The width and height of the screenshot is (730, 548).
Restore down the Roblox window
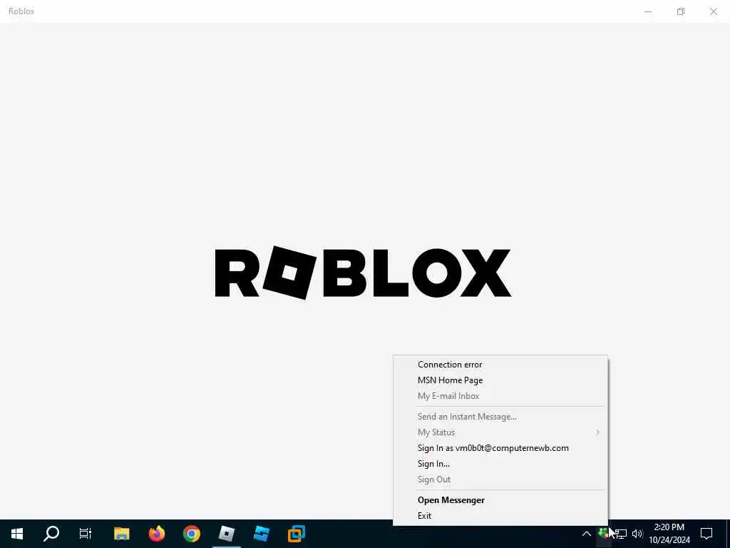point(681,11)
